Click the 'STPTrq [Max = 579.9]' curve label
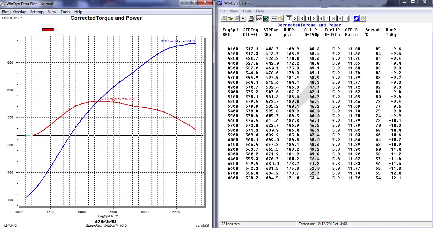The image size is (433, 228). click(117, 99)
